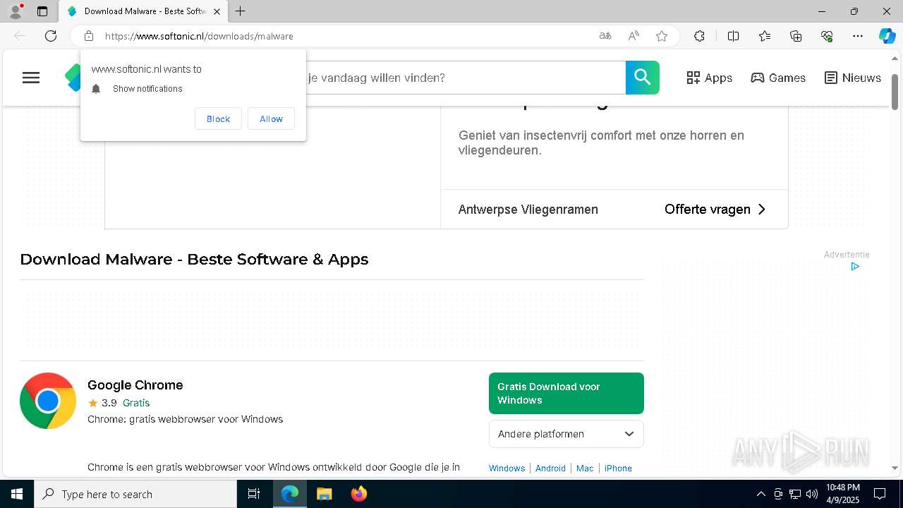
Task: Click the page vertical scrollbar thumb
Action: [895, 92]
